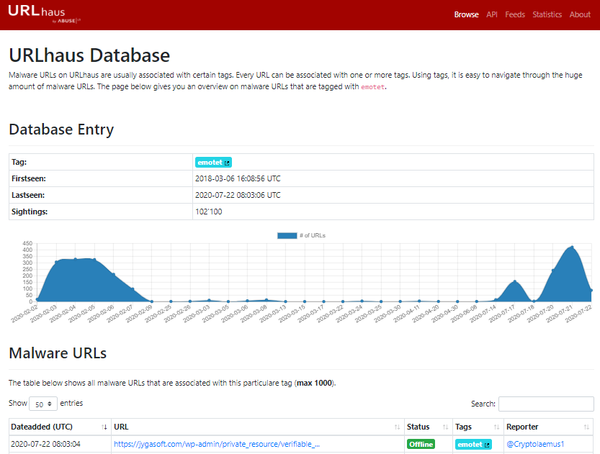Open the Show entries dropdown
Viewport: 600px width, 454px height.
pyautogui.click(x=43, y=404)
